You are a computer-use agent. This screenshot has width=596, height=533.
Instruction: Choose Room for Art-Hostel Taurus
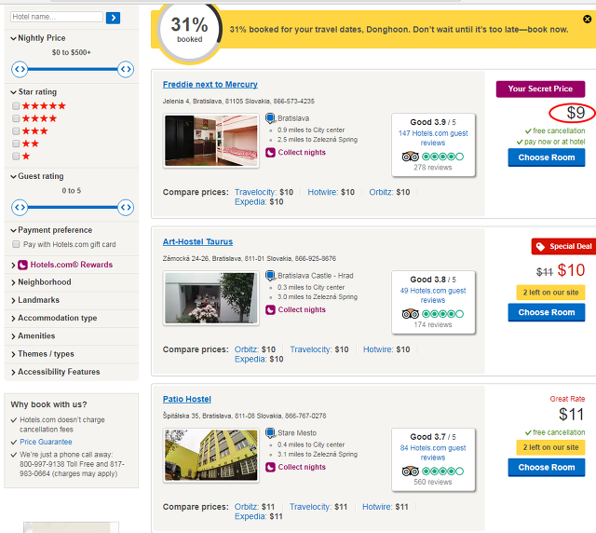point(547,312)
